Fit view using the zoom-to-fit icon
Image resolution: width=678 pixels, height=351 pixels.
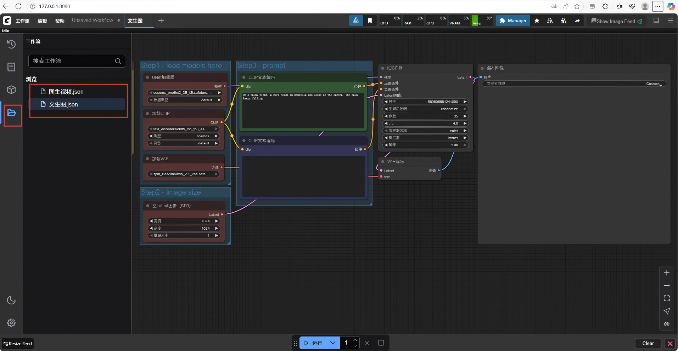[667, 298]
